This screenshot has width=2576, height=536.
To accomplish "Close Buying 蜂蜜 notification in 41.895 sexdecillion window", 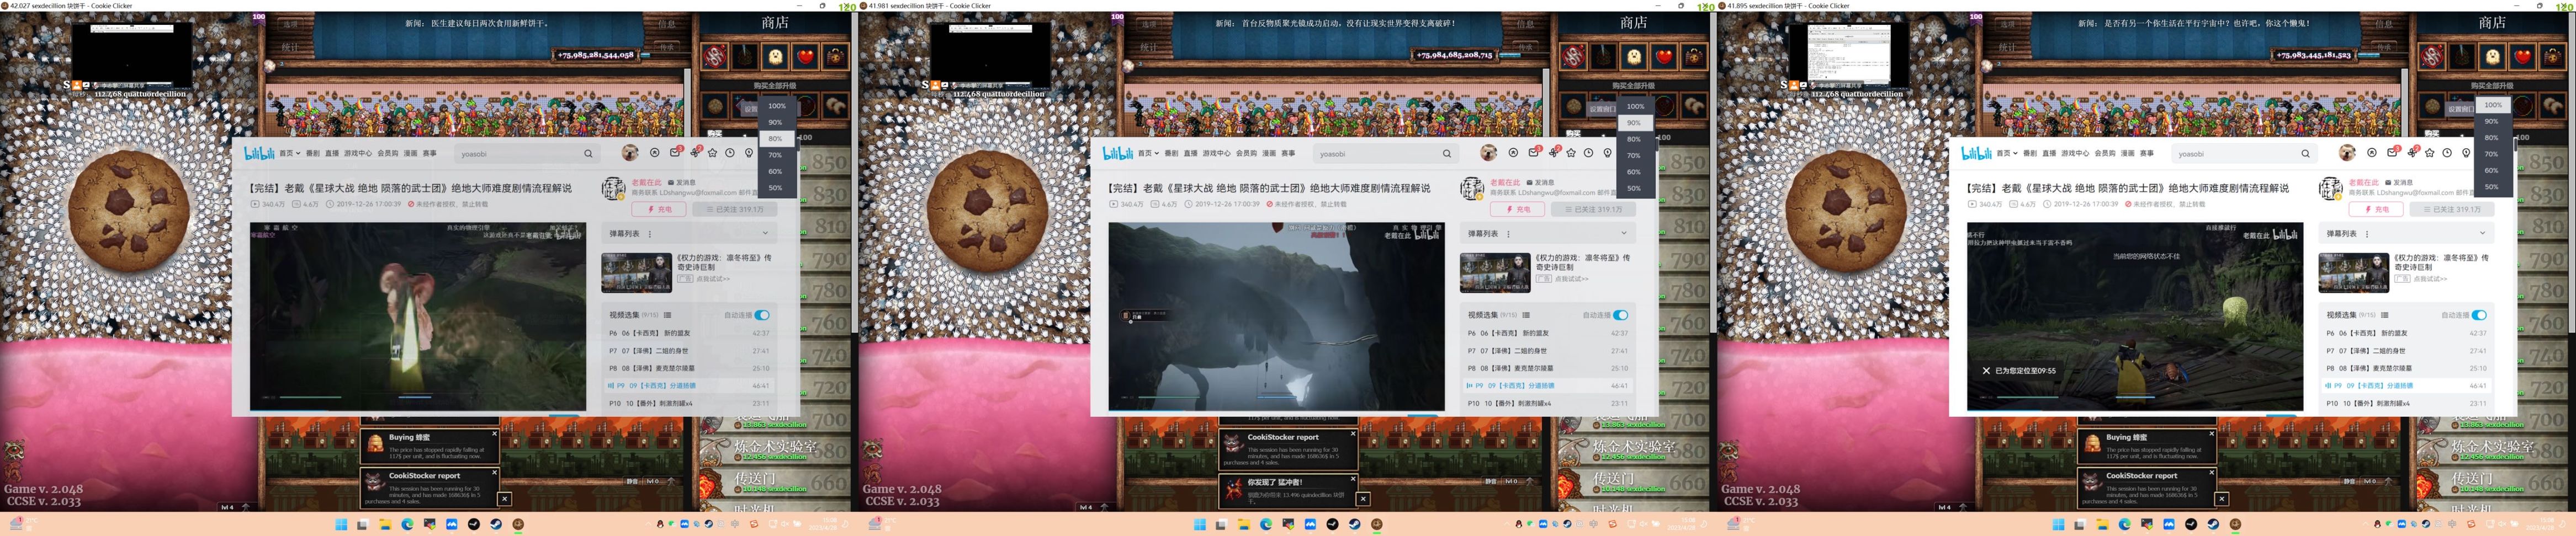I will (2211, 433).
